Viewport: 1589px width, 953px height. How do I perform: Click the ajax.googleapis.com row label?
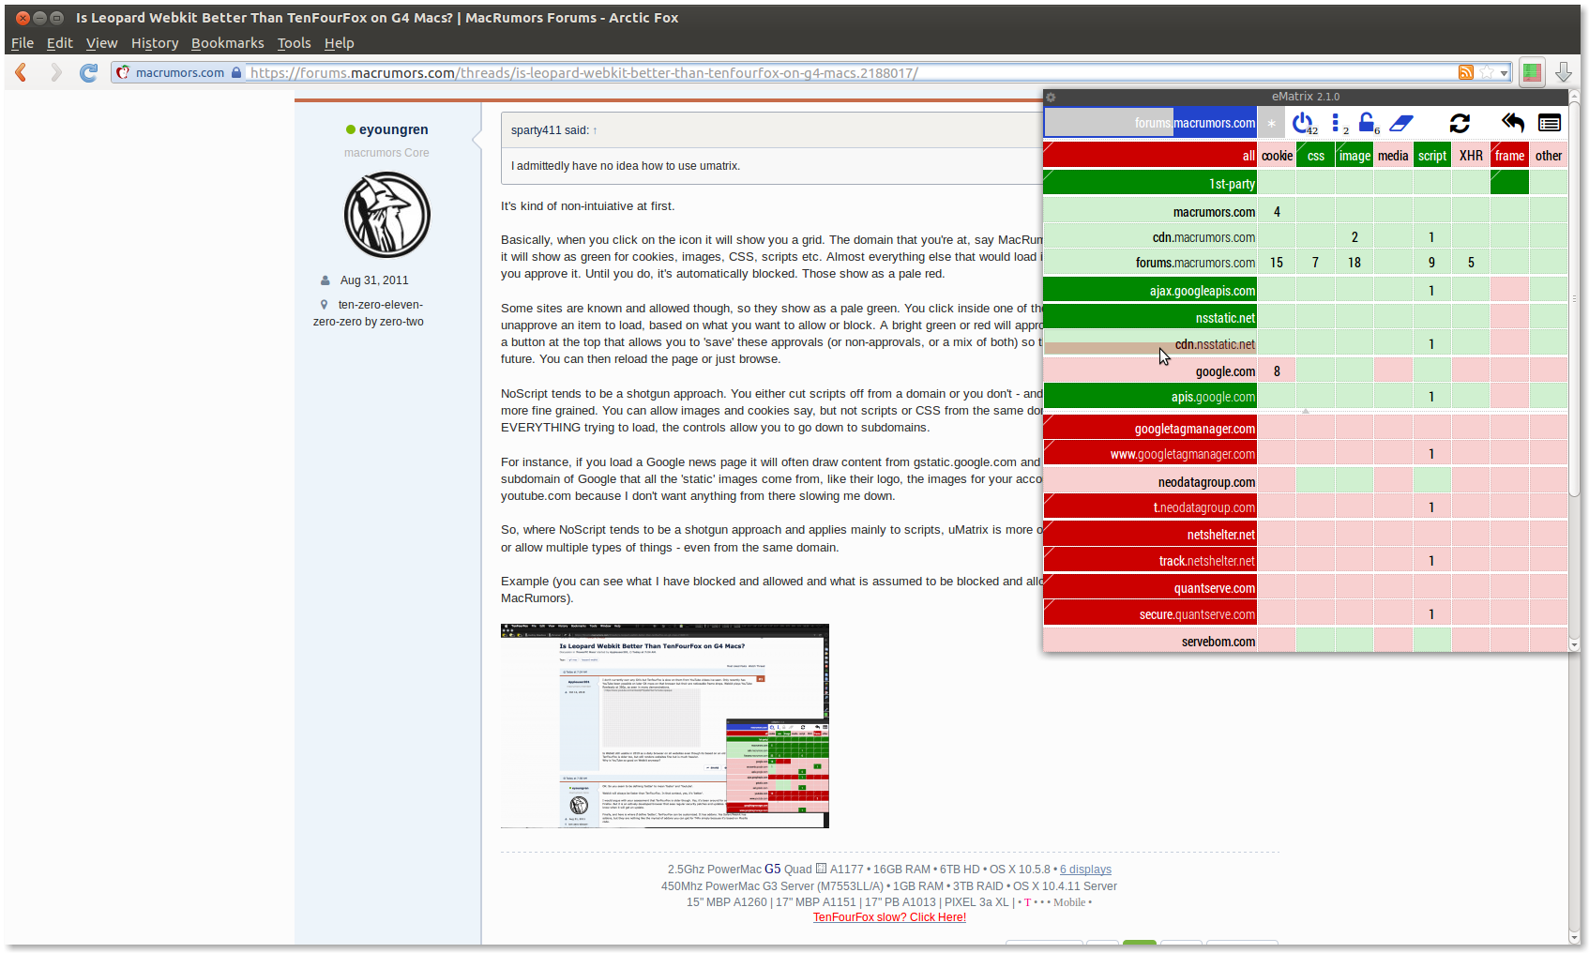(x=1150, y=291)
